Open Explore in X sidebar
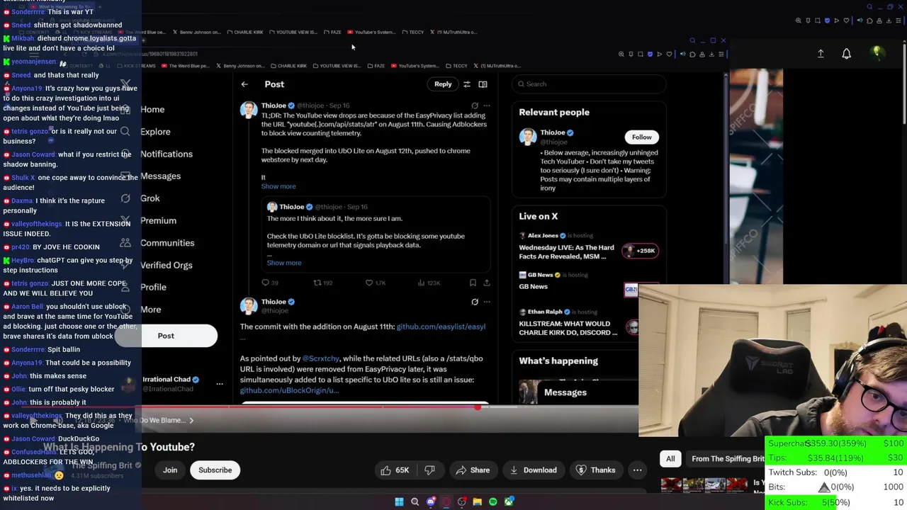 [155, 132]
